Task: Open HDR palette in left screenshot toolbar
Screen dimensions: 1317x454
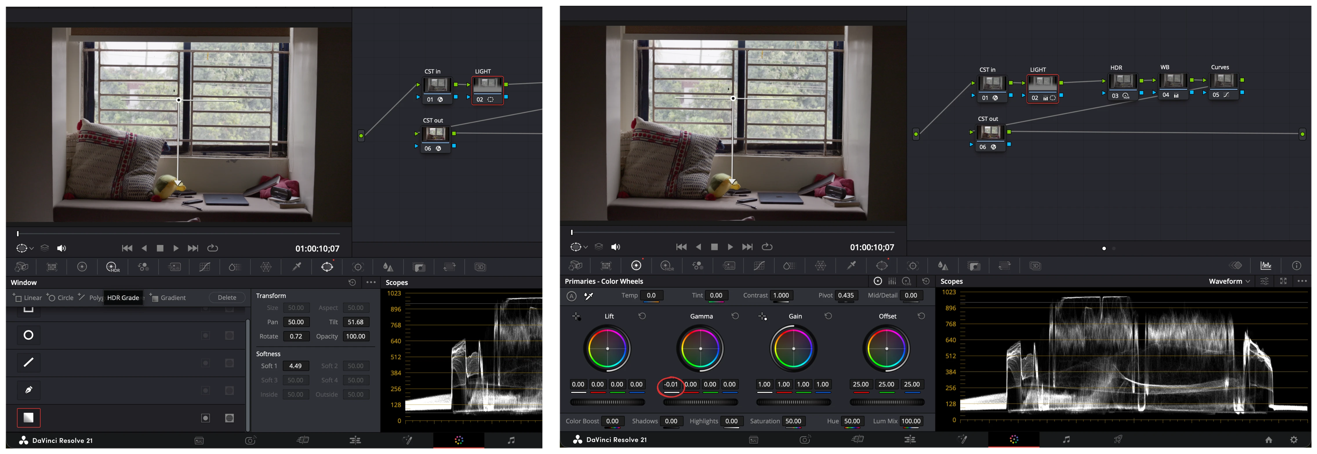Action: [112, 267]
